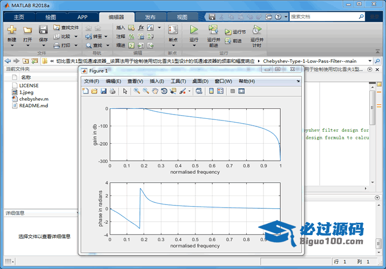This screenshot has height=269, width=386.
Task: Open the 帮助(H) menu in Figure 1
Action: (247, 81)
